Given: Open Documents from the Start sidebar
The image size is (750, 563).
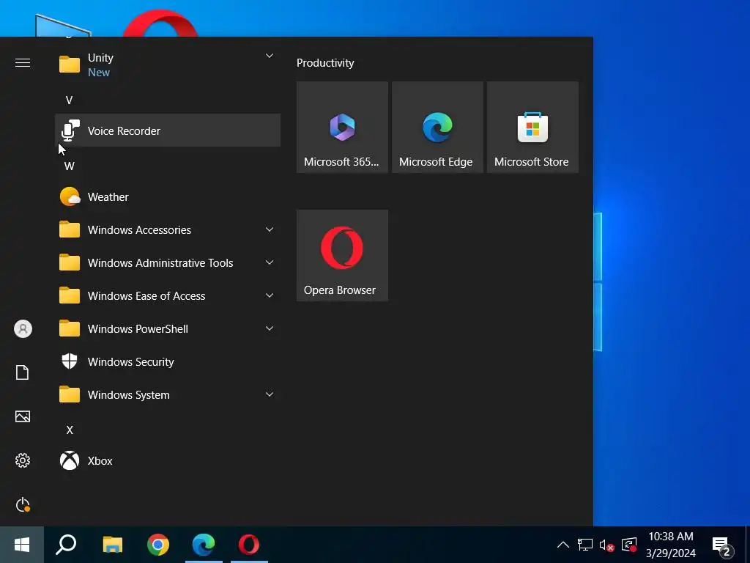Looking at the screenshot, I should [x=23, y=372].
